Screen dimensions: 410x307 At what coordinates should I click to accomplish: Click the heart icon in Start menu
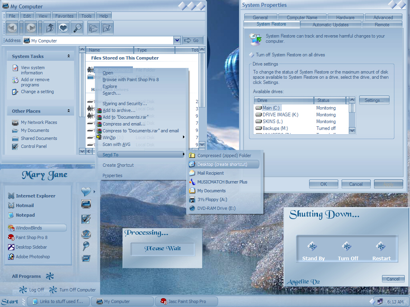86,191
